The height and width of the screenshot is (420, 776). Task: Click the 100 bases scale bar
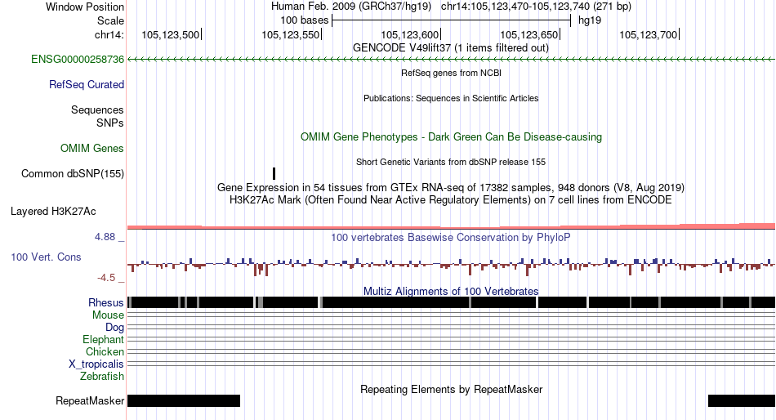click(x=452, y=20)
